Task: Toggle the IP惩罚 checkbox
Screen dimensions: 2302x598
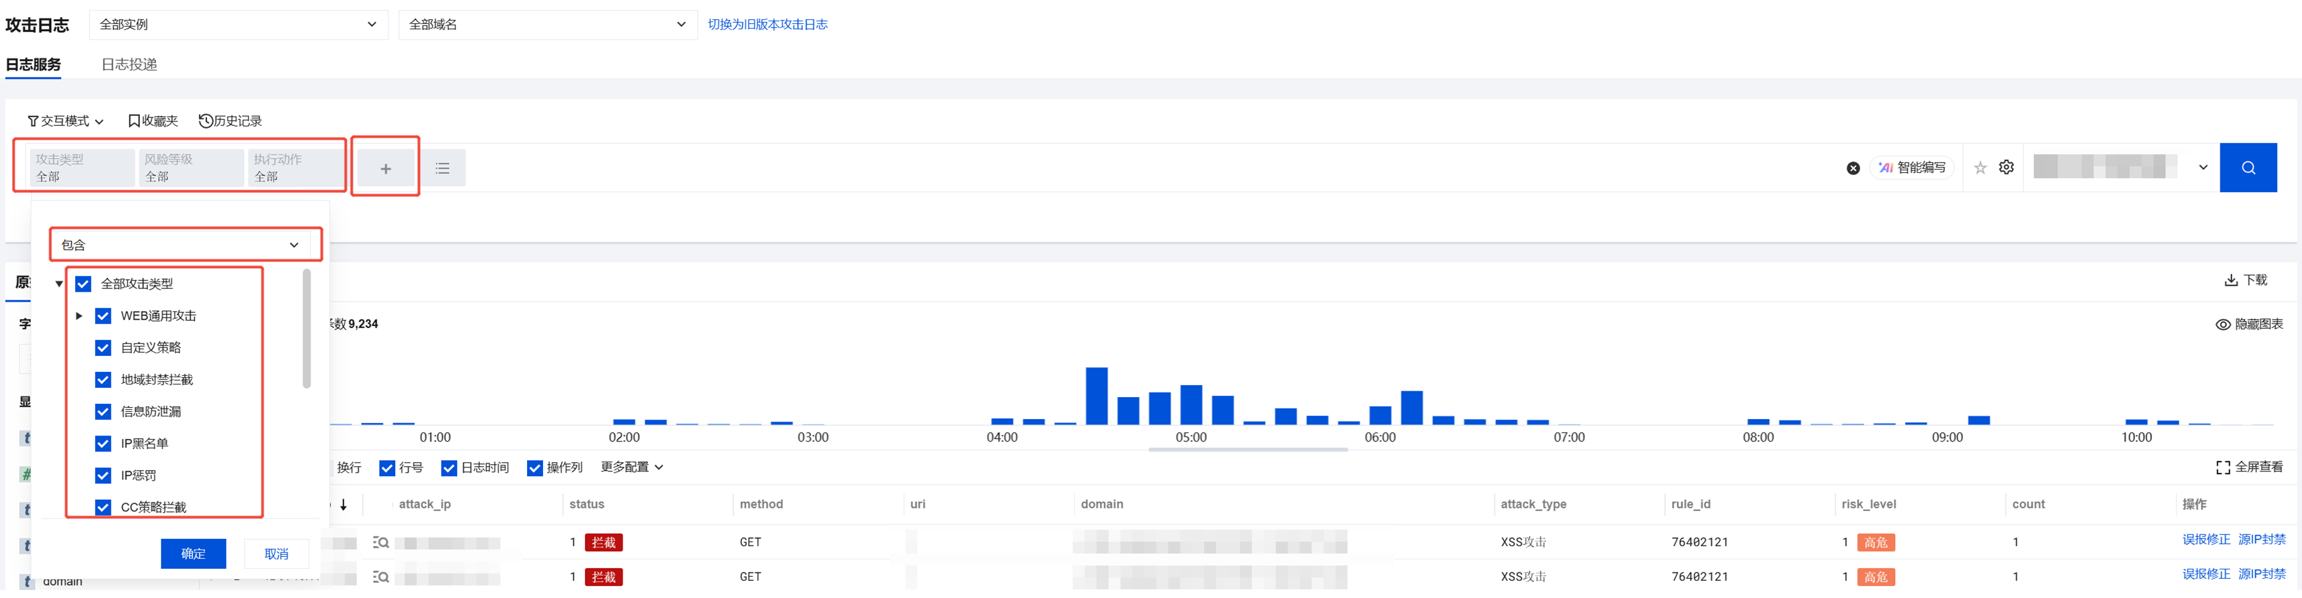Action: [103, 476]
